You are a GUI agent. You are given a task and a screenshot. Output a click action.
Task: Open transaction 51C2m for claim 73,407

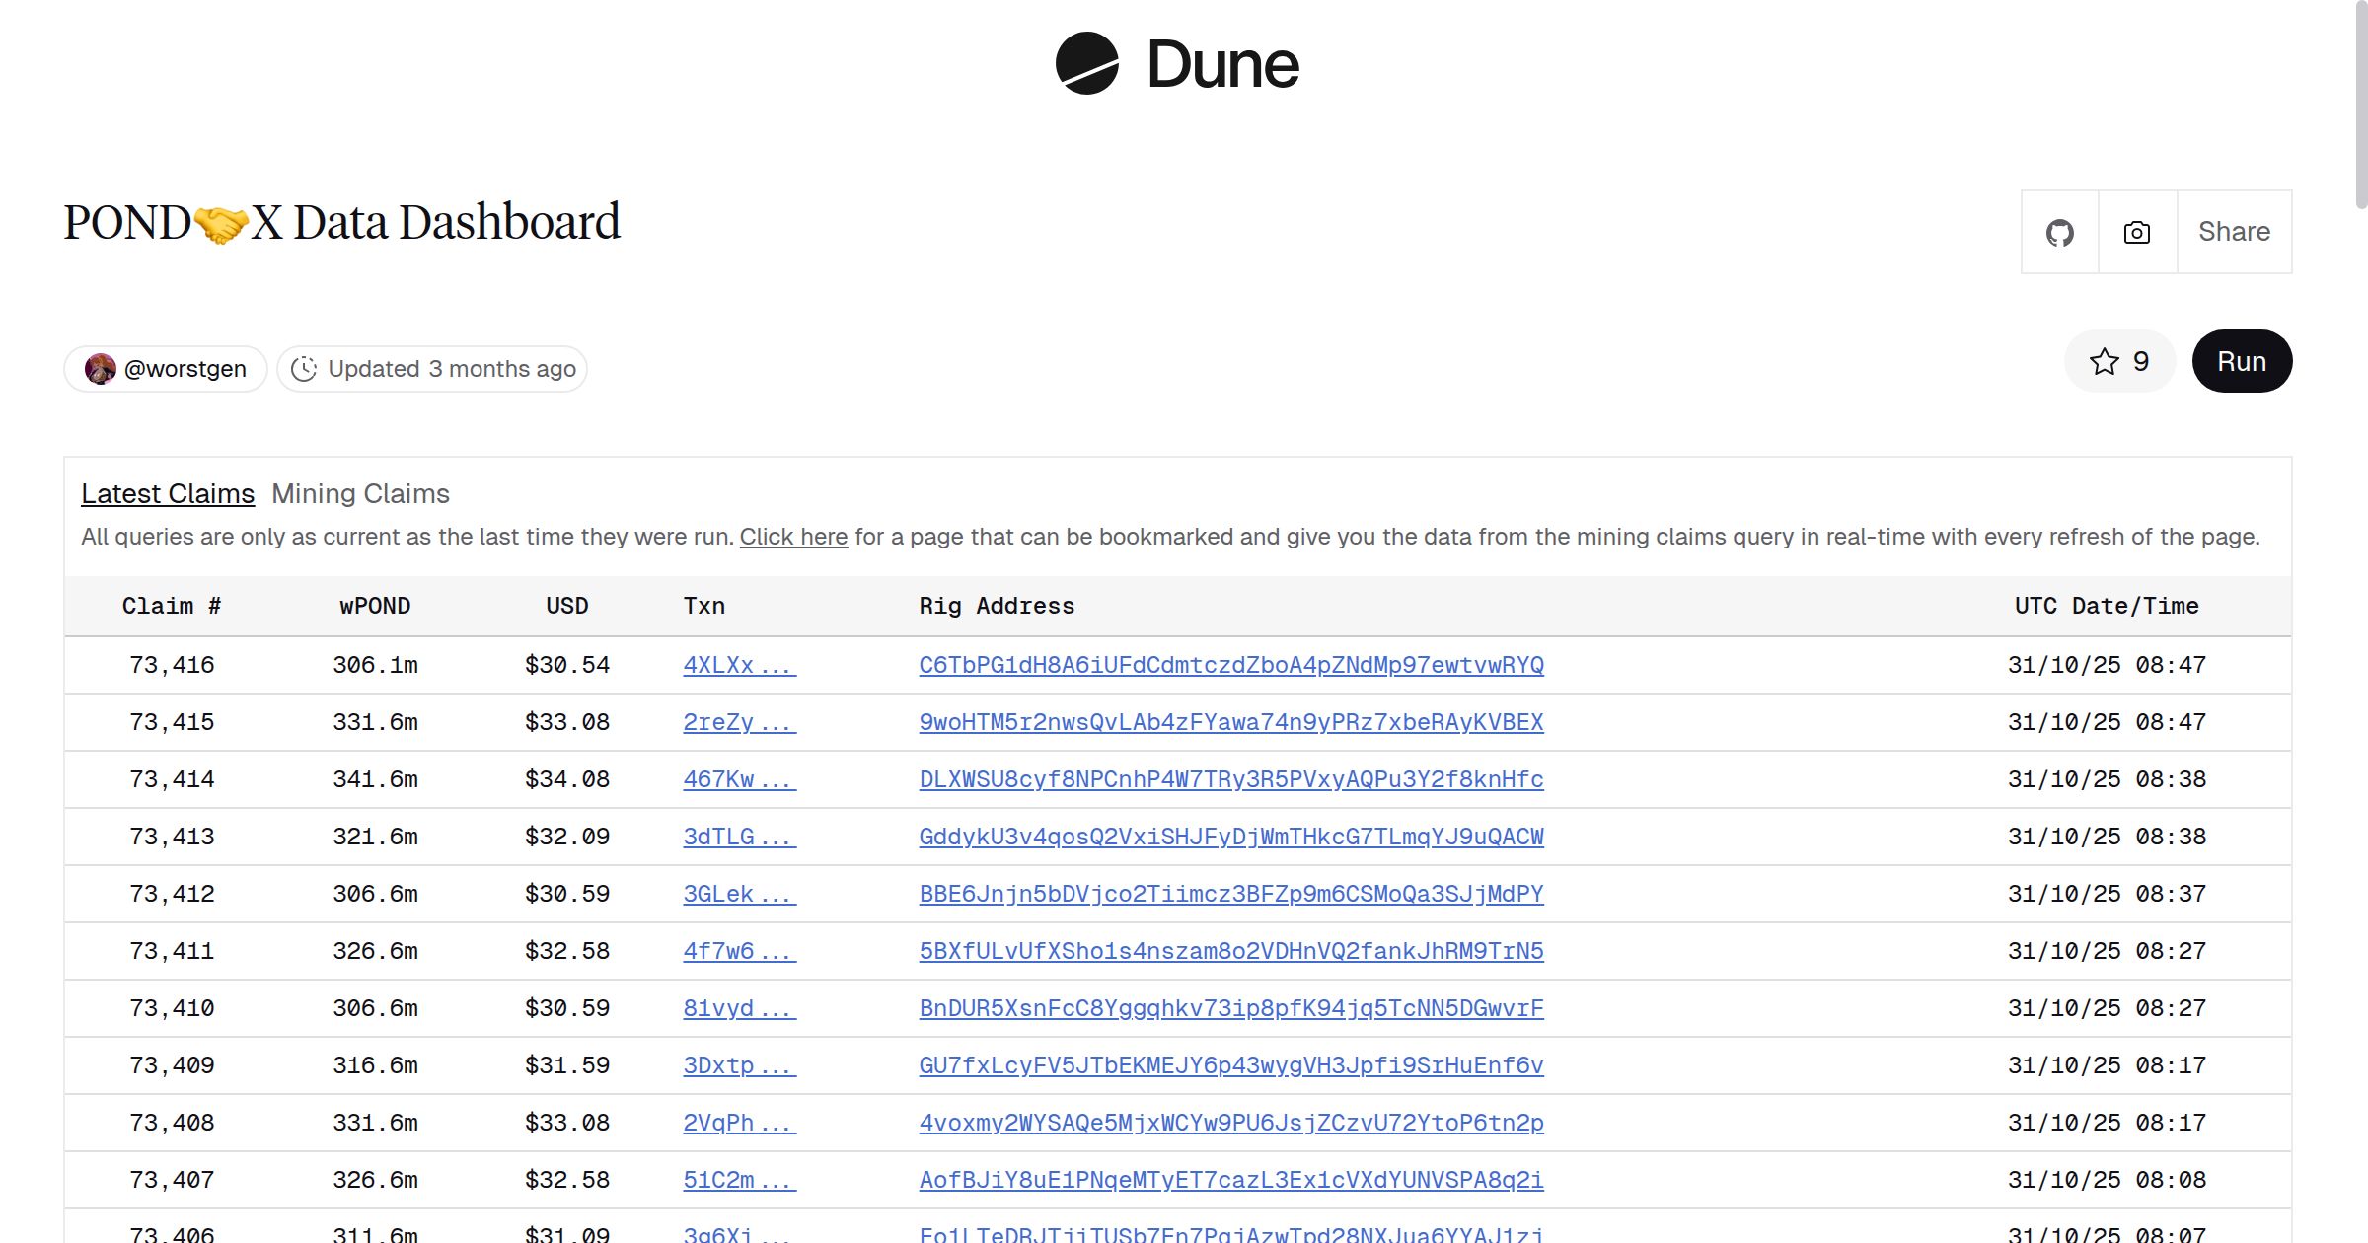pos(738,1180)
